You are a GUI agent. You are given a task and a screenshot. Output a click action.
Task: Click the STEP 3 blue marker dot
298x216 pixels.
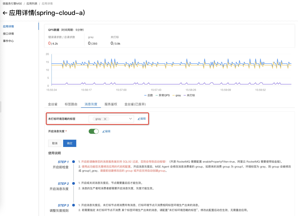coord(74,205)
